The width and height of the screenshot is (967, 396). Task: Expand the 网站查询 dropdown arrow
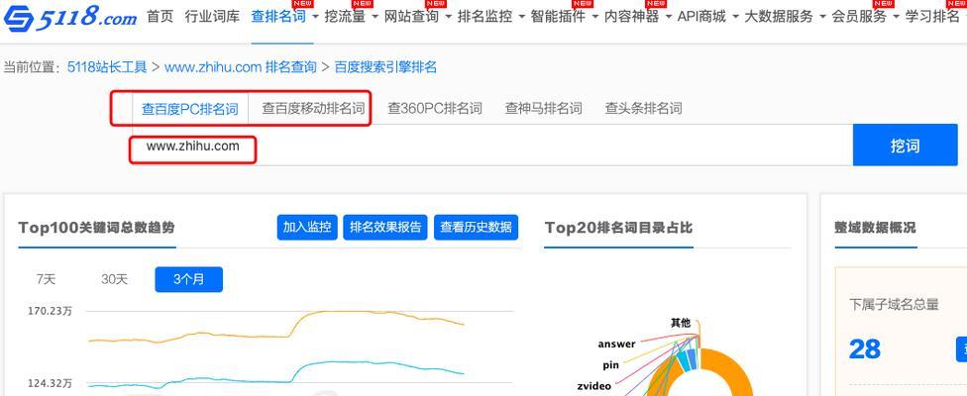pos(449,17)
